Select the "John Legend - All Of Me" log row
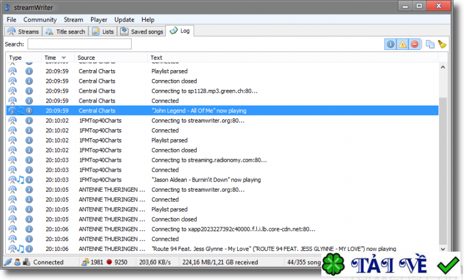Screen dimensions: 464x280 pos(222,111)
